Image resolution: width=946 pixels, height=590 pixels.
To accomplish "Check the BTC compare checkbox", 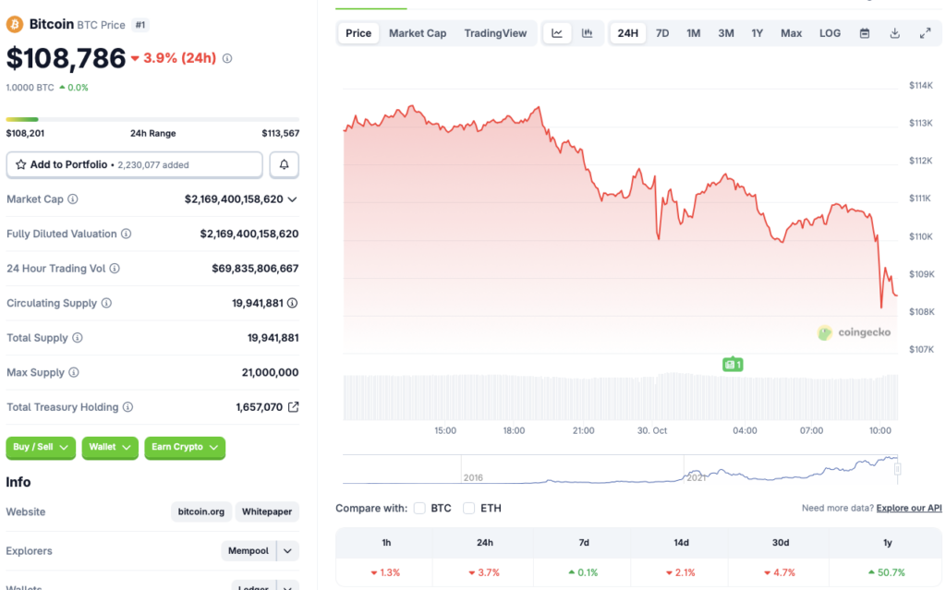I will pyautogui.click(x=420, y=508).
